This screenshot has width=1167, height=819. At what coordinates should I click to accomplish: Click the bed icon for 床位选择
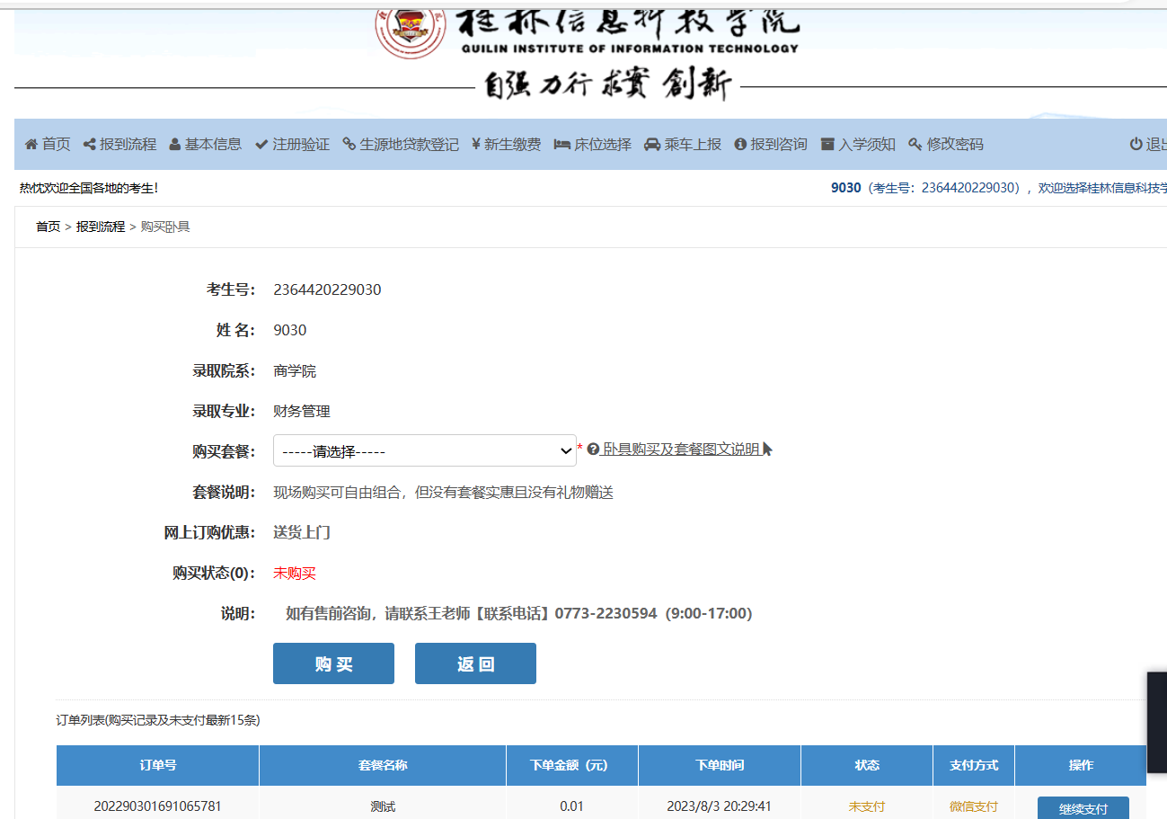562,145
